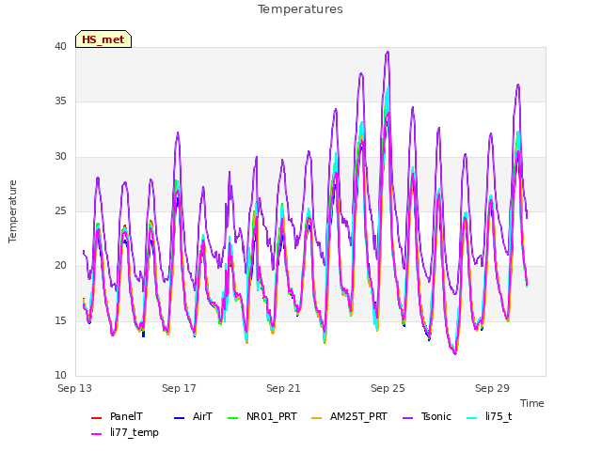The width and height of the screenshot is (602, 451).
Task: Click the blue AirT legend swatch
Action: 180,417
